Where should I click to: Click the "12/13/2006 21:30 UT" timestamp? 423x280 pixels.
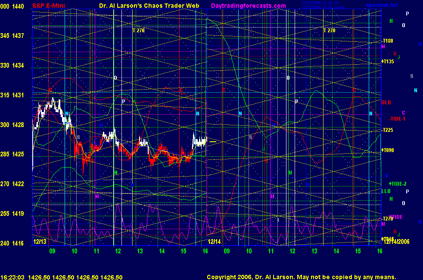pyautogui.click(x=320, y=3)
